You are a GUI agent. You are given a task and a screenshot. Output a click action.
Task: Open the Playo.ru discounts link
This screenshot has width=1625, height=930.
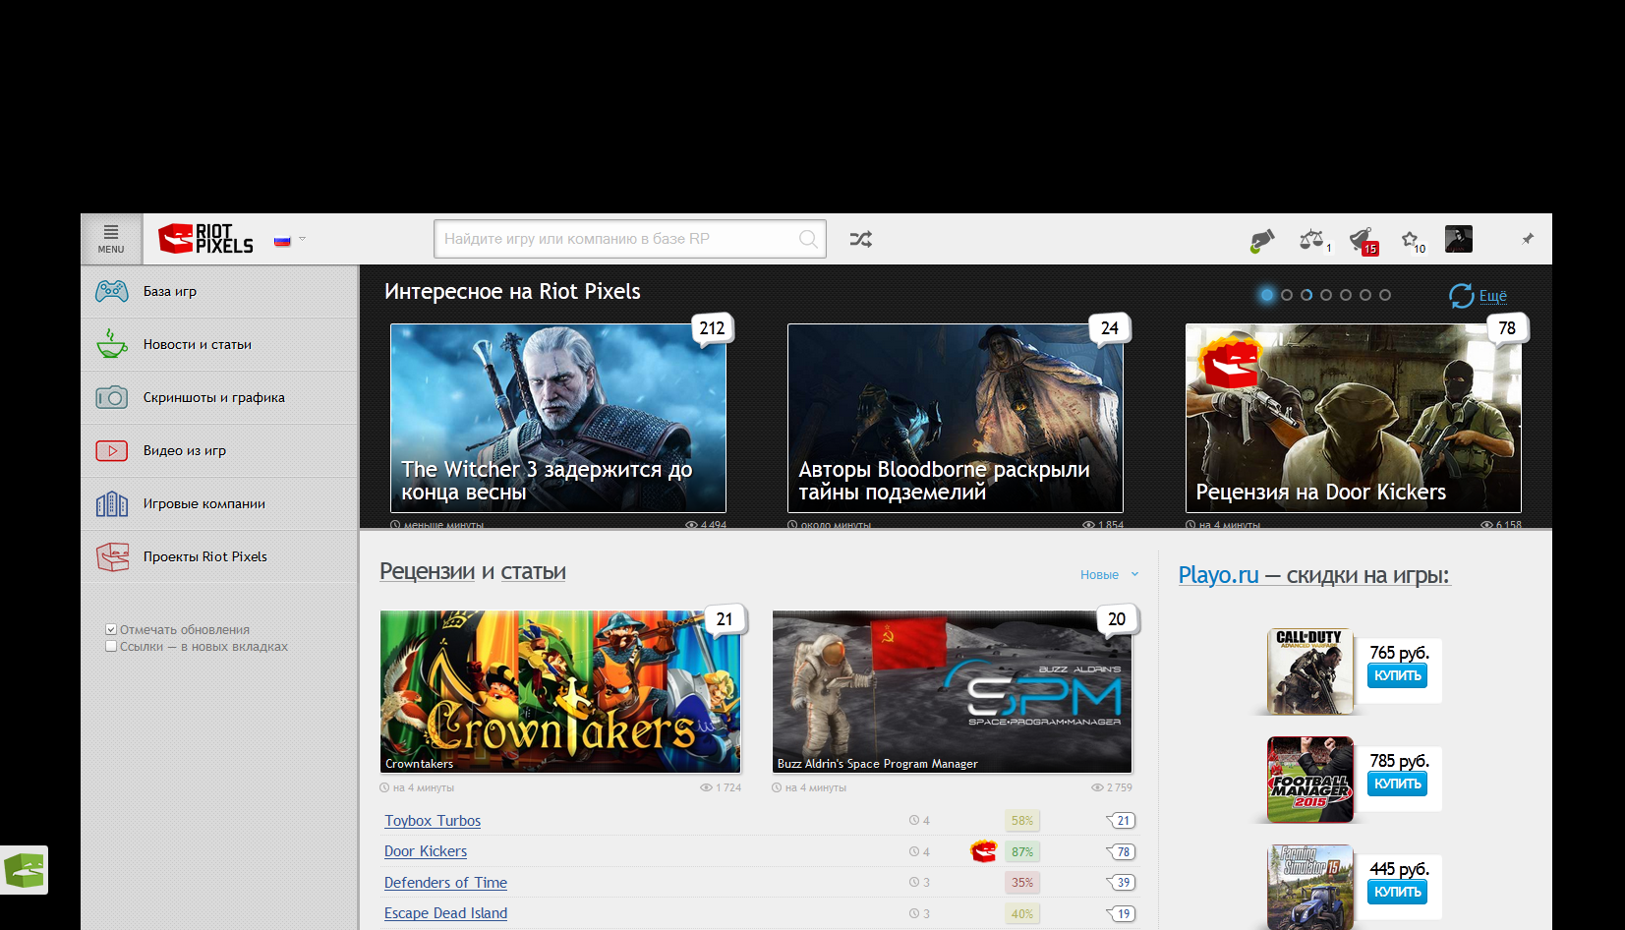1314,575
